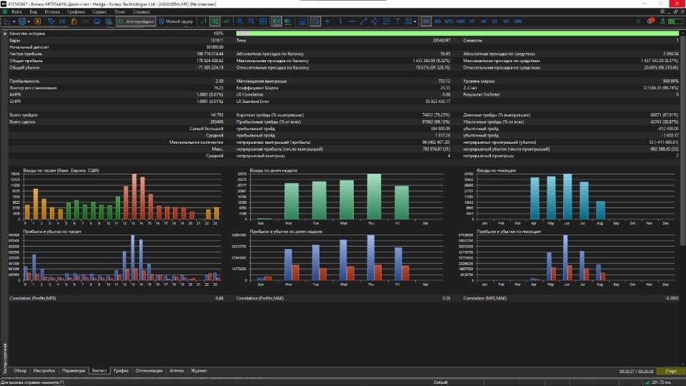Open the Вставка menu
The image size is (686, 386).
point(52,12)
